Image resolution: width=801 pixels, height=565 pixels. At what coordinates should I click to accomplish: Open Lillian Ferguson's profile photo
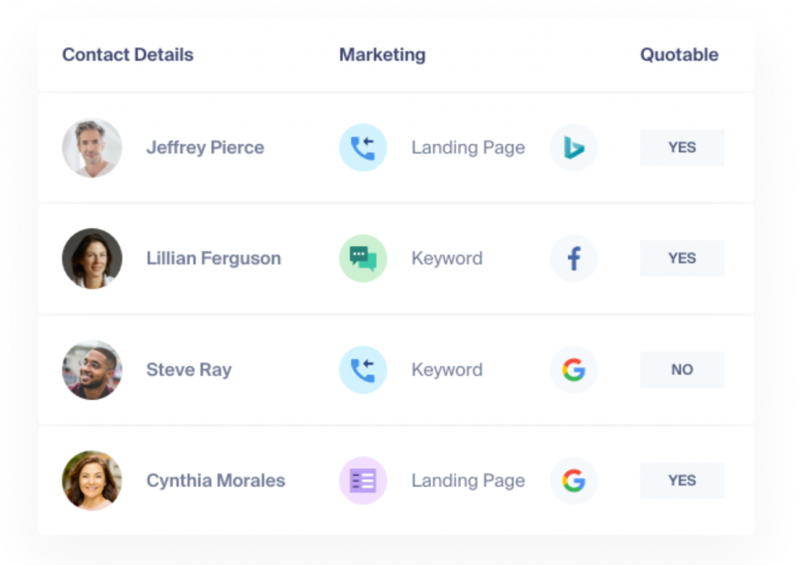click(x=92, y=259)
